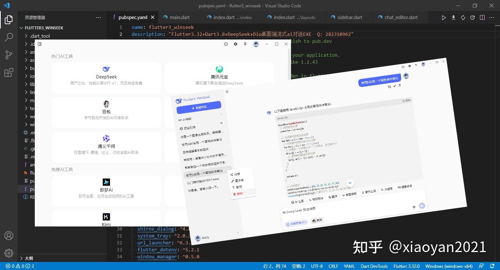Click the AI 生图 image generation tool

coord(297,201)
